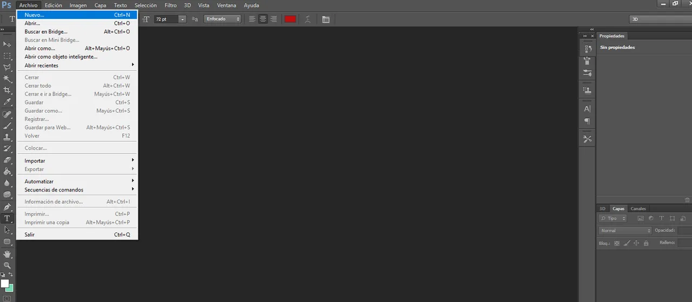Viewport: 692px width, 302px height.
Task: Delete with the Properties panel trash icon
Action: pyautogui.click(x=688, y=200)
